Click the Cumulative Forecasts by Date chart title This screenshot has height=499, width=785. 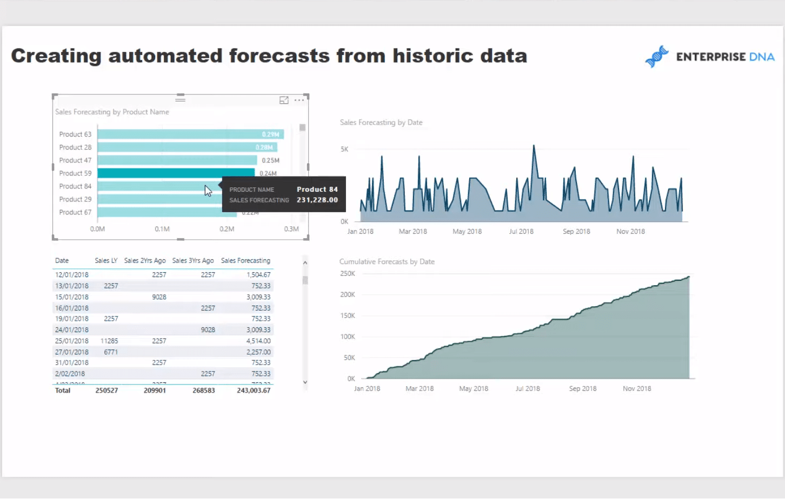click(x=387, y=262)
